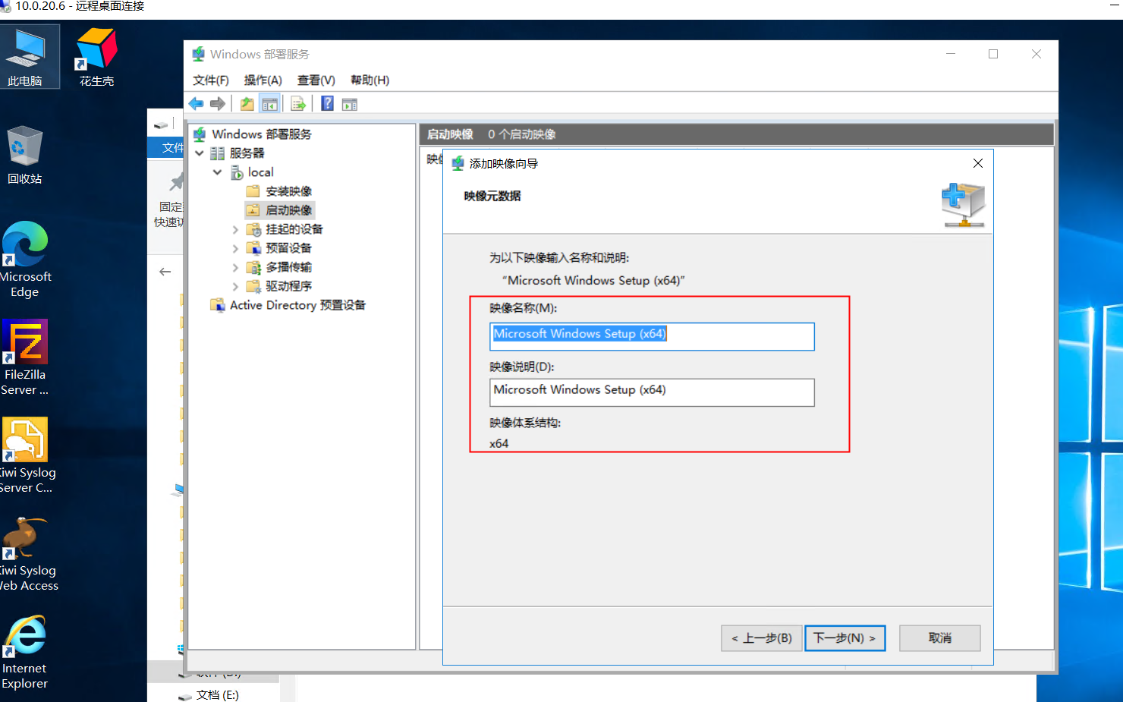The image size is (1123, 702).
Task: Open Kiwi Syslog Web Access shortcut
Action: click(x=27, y=555)
